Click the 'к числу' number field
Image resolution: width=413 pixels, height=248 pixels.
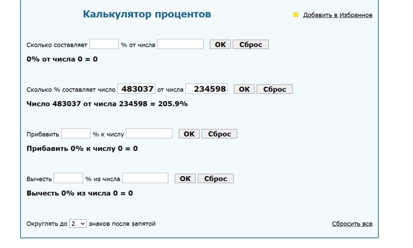coord(149,134)
